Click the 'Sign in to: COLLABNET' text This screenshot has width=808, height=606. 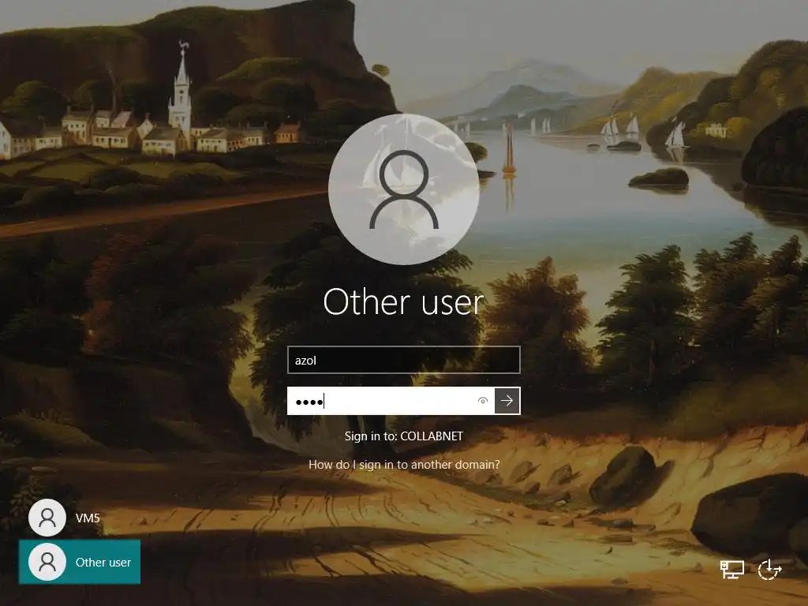[404, 436]
